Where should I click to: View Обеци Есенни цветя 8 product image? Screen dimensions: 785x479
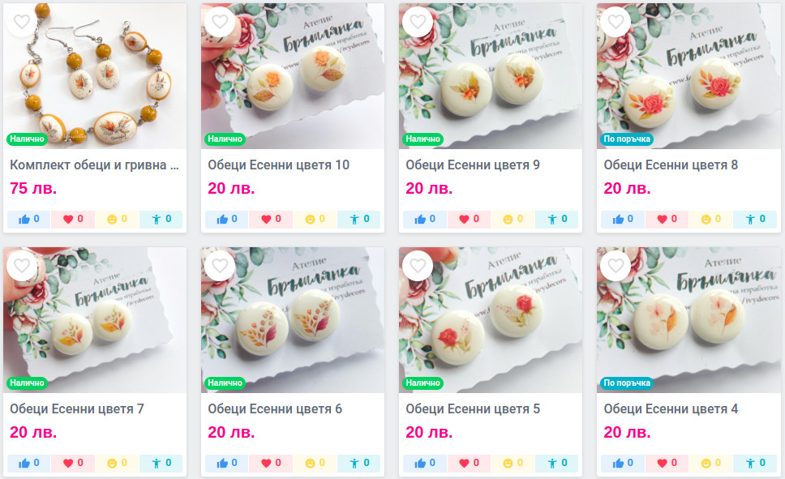pos(688,76)
